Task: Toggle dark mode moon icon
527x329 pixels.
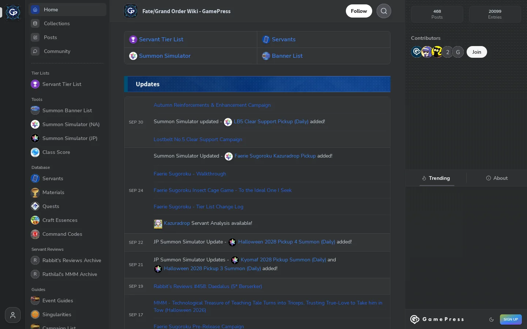Action: coord(492,319)
